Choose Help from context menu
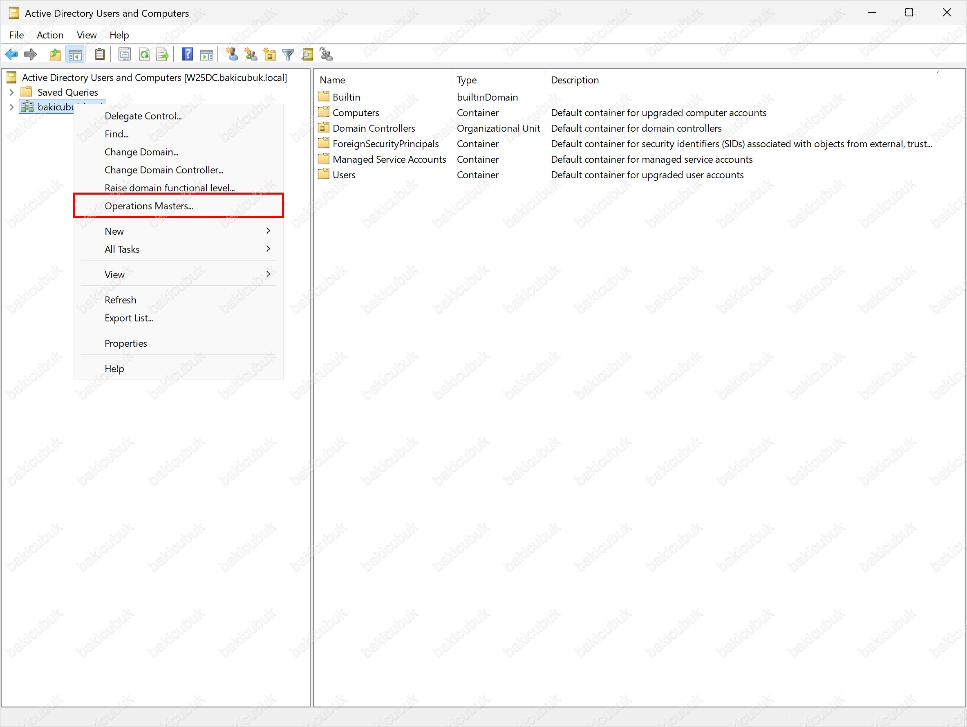The width and height of the screenshot is (967, 727). pos(178,368)
